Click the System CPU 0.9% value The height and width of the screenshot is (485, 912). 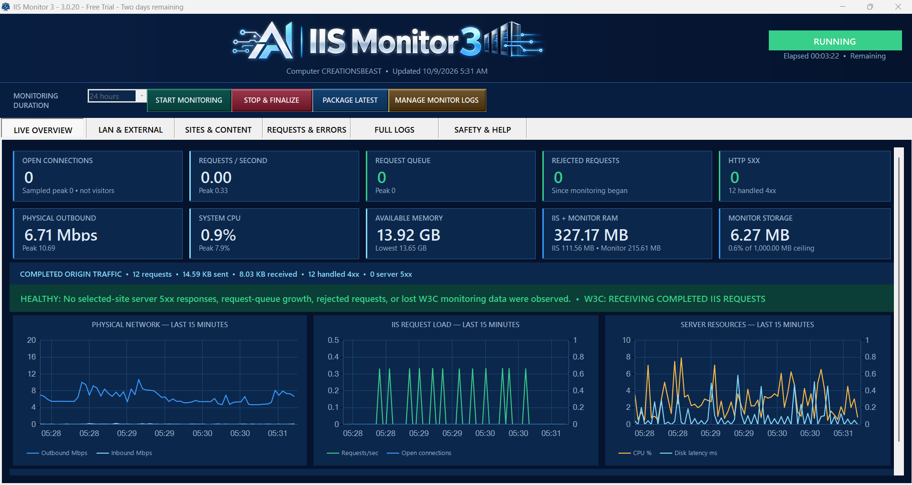218,235
